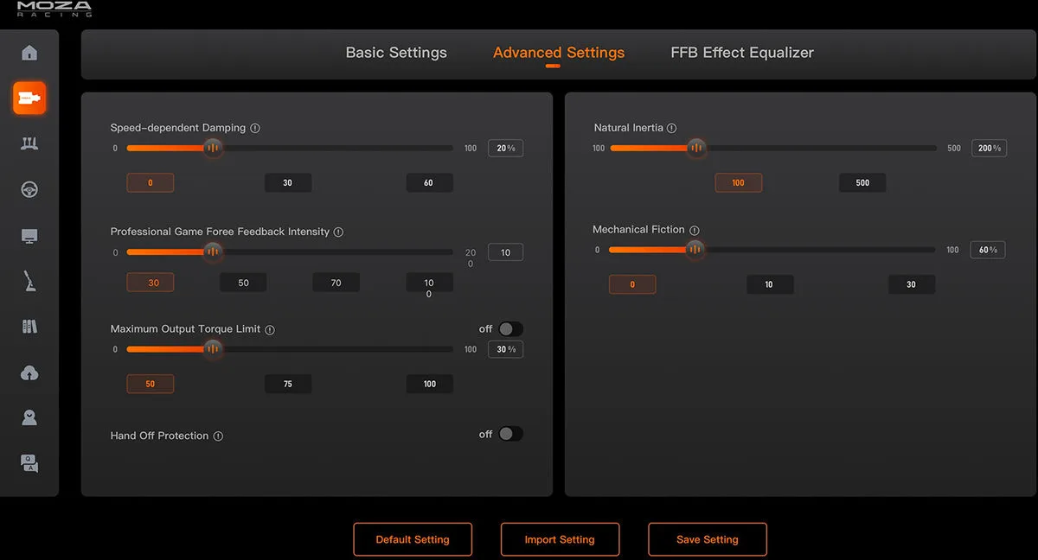View info icon for Hand Off Protection

218,436
